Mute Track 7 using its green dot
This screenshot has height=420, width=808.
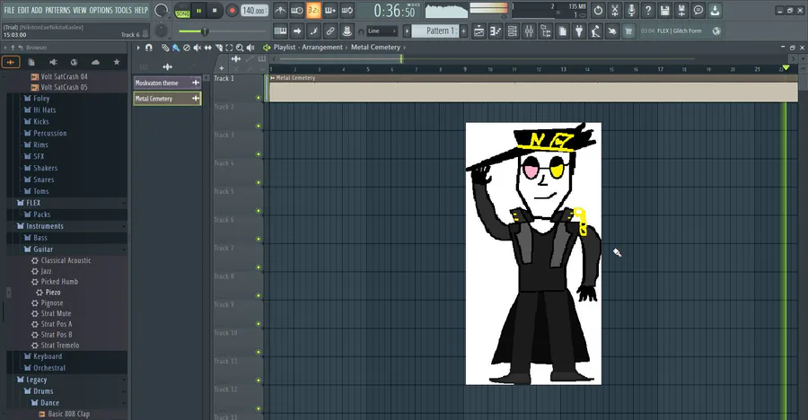coord(259,267)
